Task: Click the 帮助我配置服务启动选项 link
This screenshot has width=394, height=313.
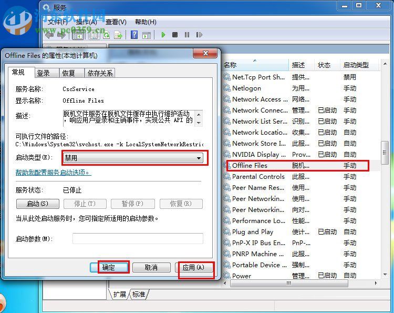Action: pos(53,173)
